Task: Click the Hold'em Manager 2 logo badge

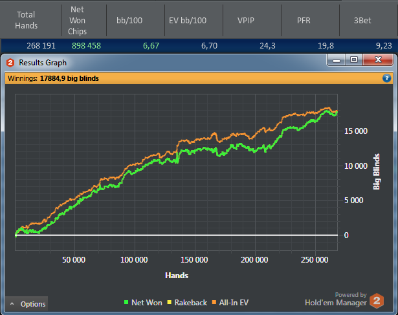Action: coord(377,300)
